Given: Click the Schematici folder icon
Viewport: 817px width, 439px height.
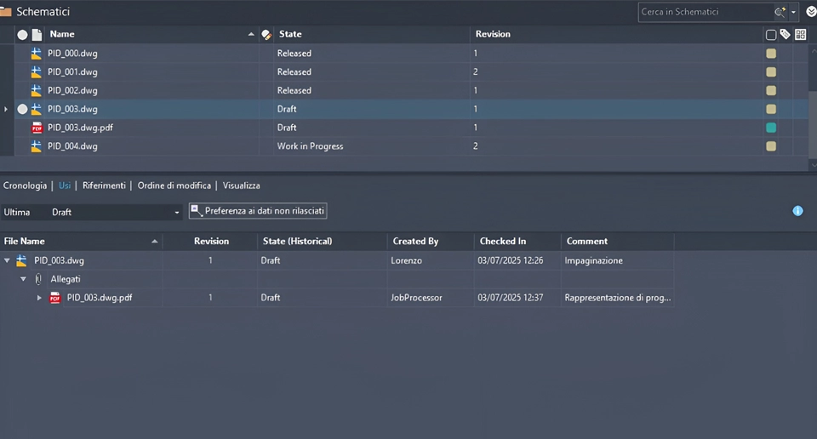Looking at the screenshot, I should [x=5, y=11].
